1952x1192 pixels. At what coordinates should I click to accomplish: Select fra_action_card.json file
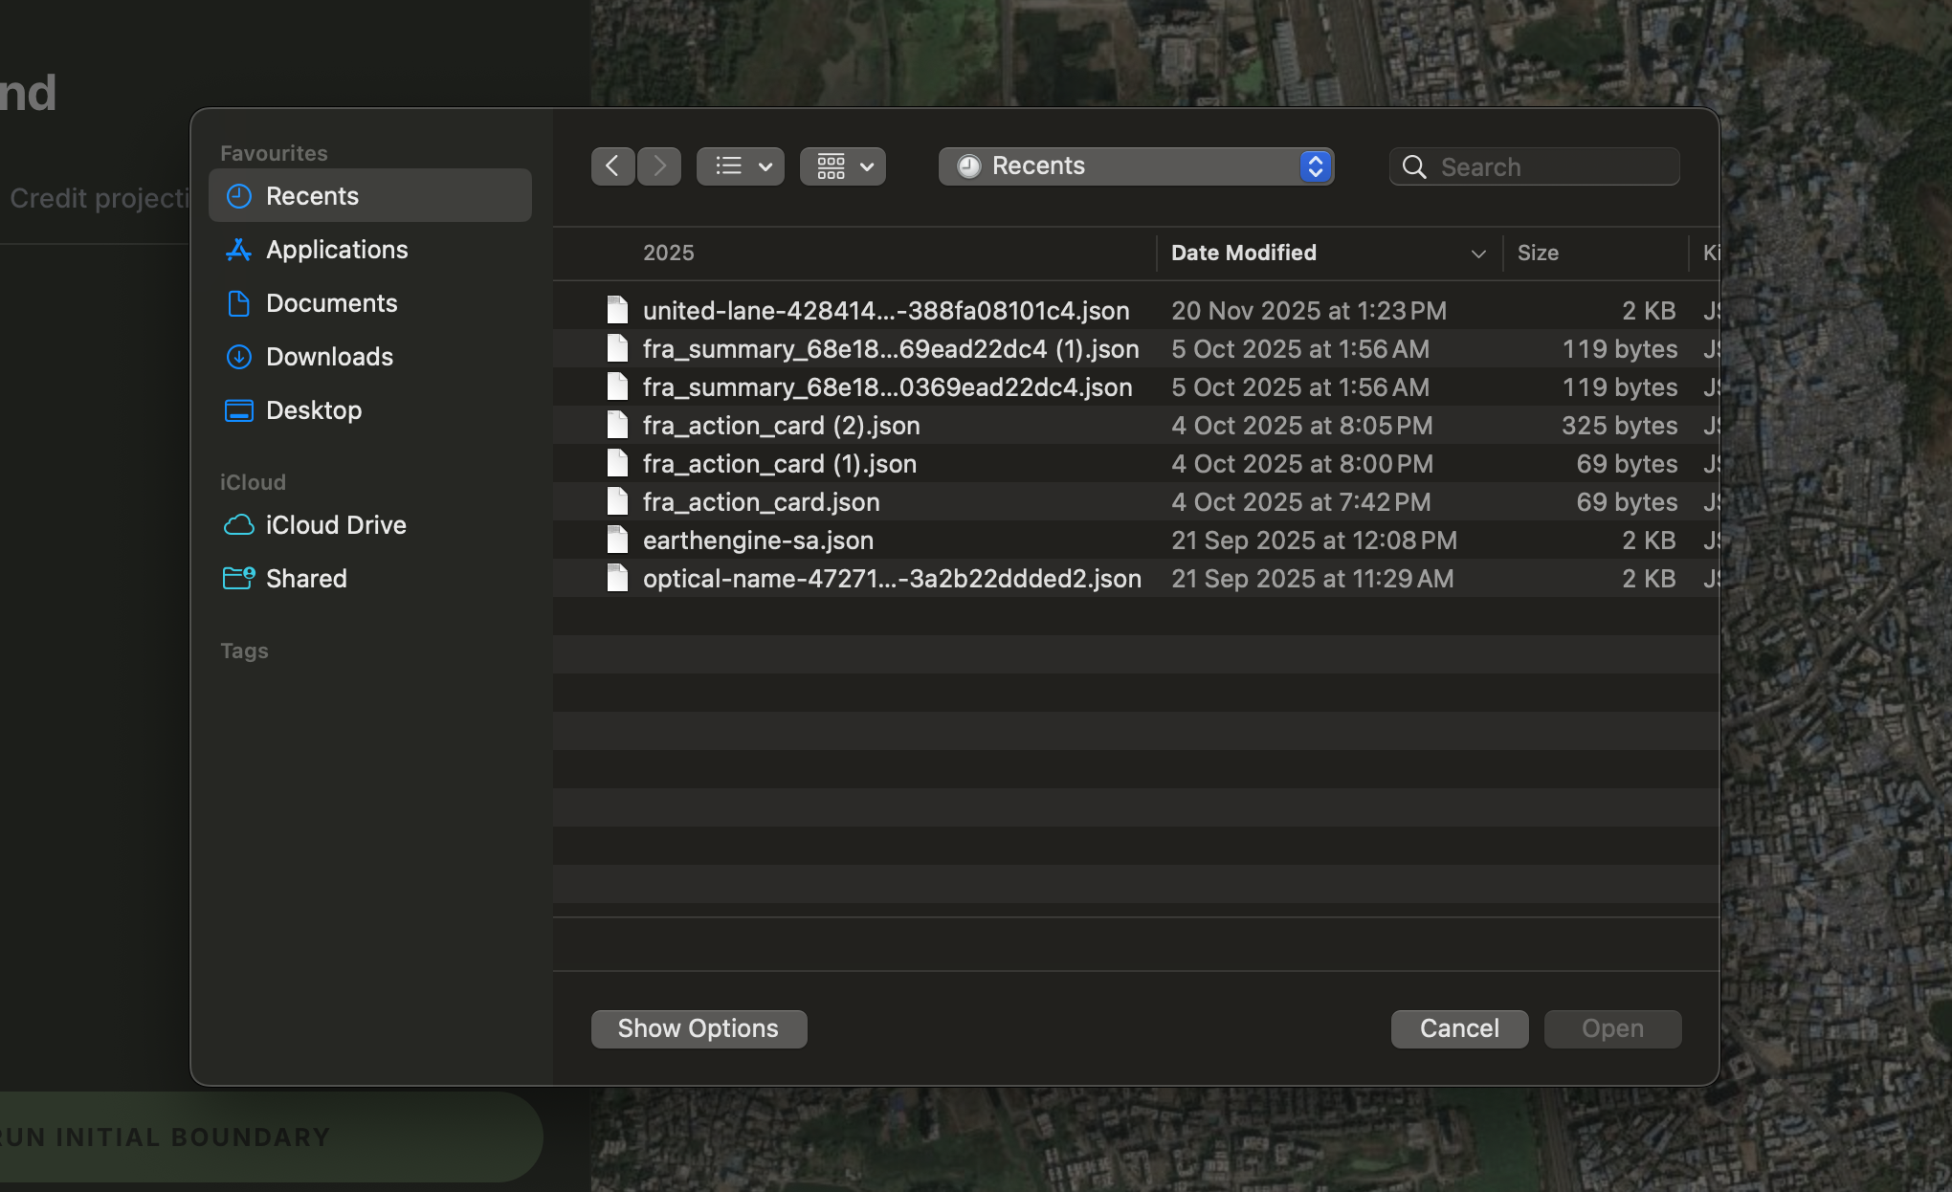(x=1136, y=501)
